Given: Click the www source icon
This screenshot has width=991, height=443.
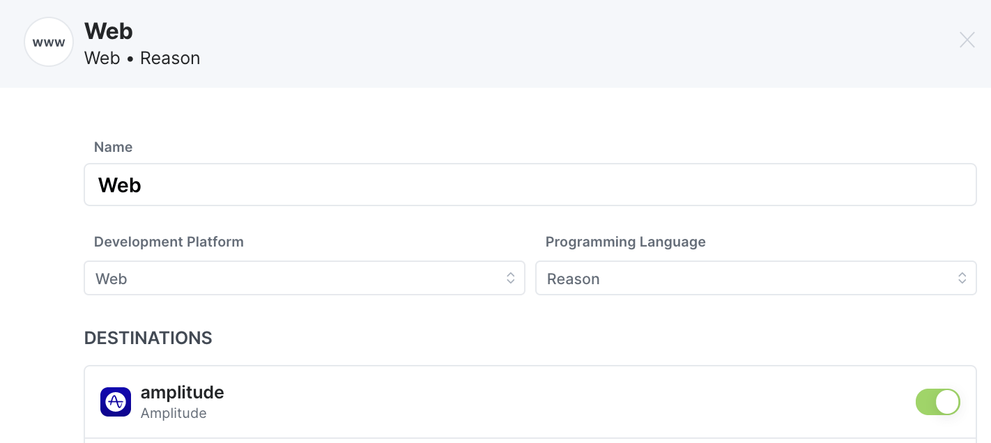Looking at the screenshot, I should coord(49,42).
